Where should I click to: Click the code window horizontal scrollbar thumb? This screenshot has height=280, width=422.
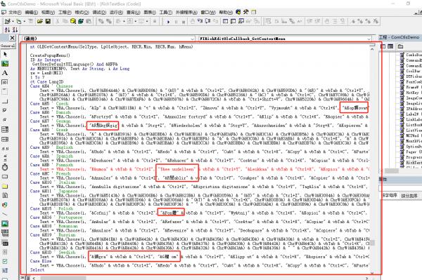click(63, 278)
